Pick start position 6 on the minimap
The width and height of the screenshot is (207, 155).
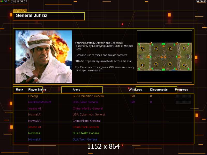pyautogui.click(x=184, y=48)
